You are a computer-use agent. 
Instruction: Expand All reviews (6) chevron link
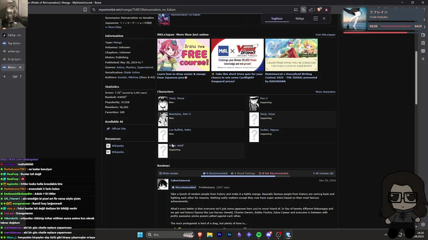tap(323, 173)
